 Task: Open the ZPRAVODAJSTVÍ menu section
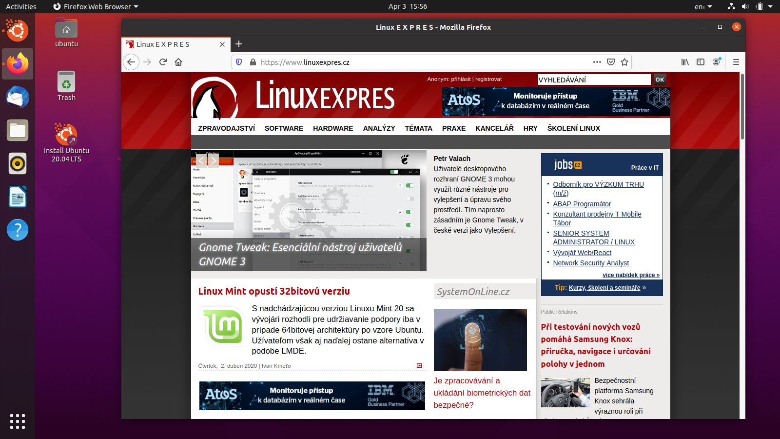(226, 128)
